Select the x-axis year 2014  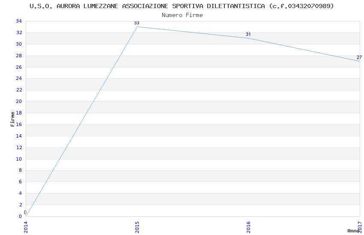pyautogui.click(x=26, y=227)
